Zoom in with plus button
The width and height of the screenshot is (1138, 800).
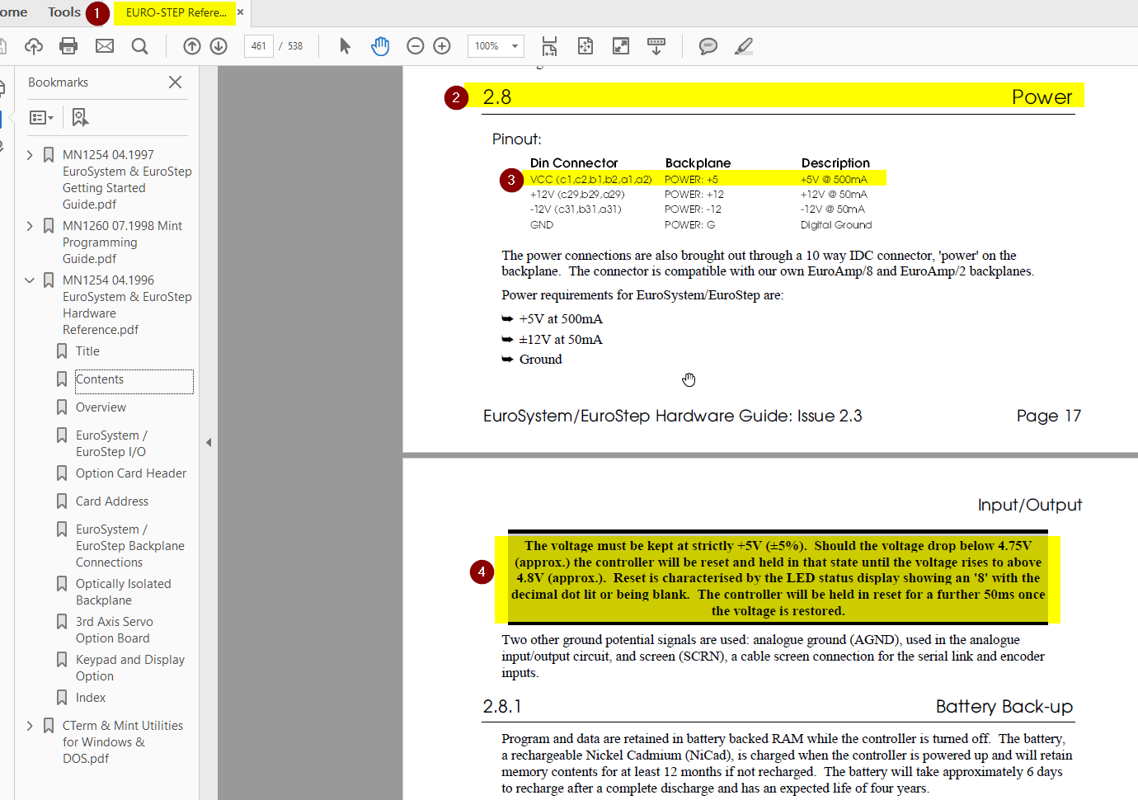coord(442,46)
